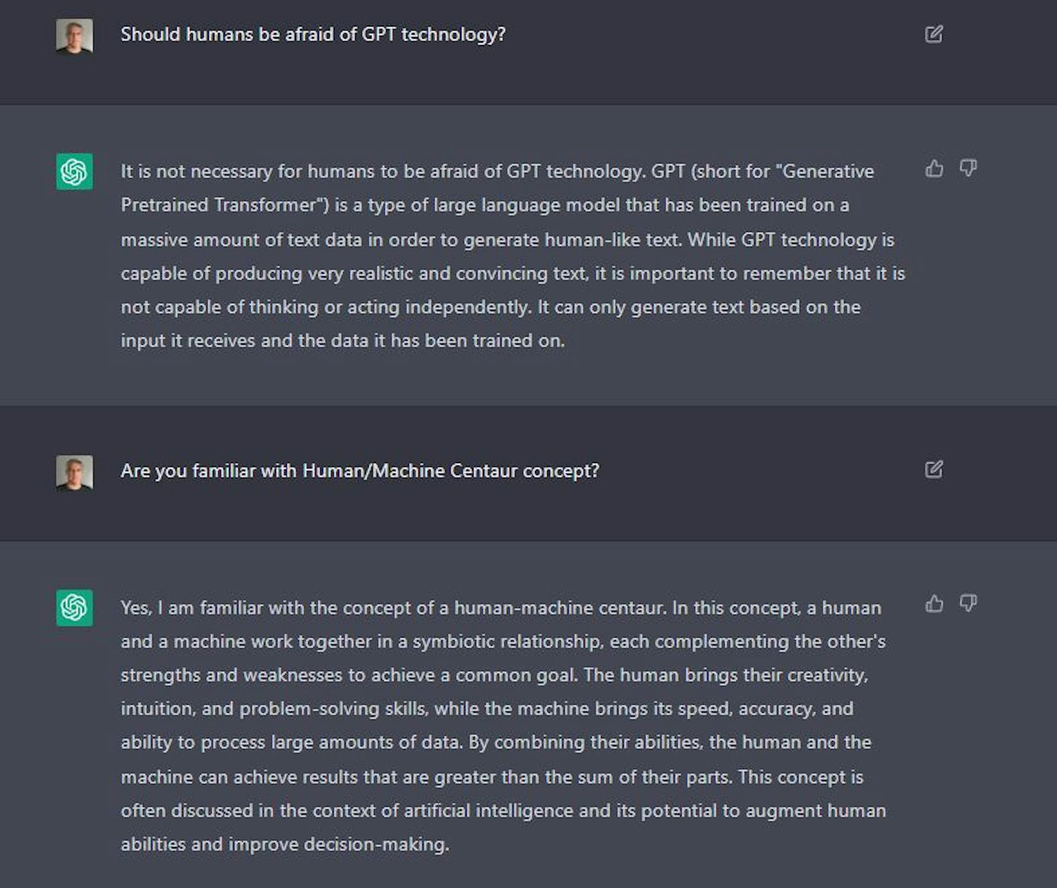
Task: Select the user avatar on the first question
Action: (75, 34)
